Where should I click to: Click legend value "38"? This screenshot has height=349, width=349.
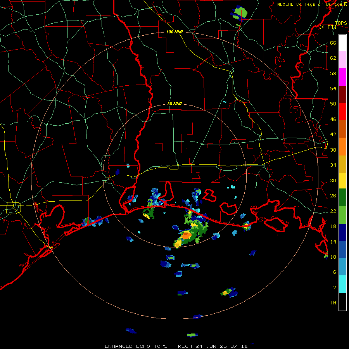pos(333,150)
